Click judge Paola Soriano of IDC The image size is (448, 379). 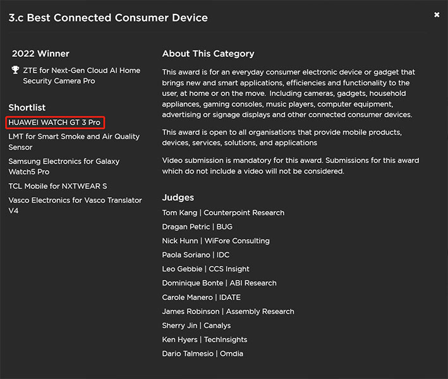(196, 255)
